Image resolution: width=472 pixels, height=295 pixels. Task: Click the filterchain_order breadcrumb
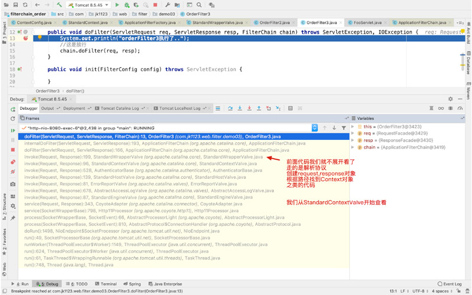pos(28,14)
